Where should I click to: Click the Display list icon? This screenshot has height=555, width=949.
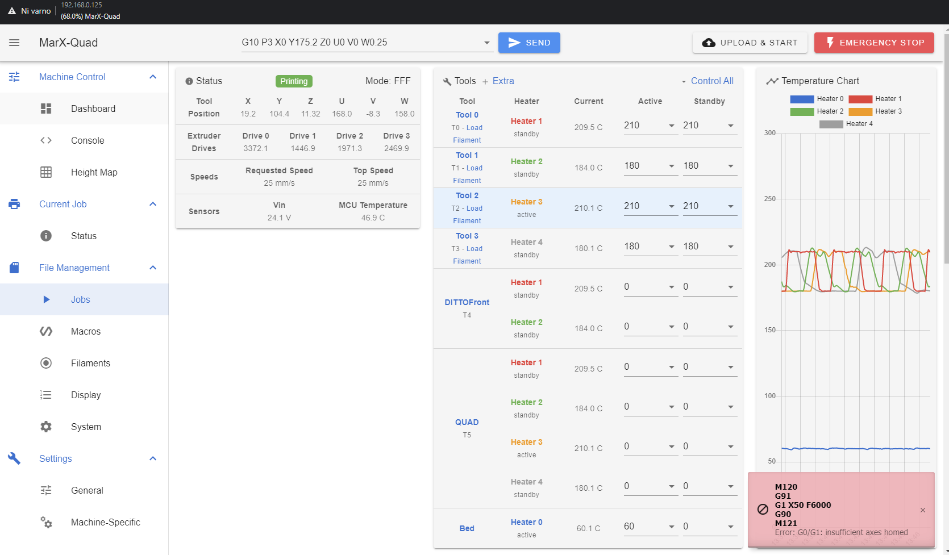point(46,395)
